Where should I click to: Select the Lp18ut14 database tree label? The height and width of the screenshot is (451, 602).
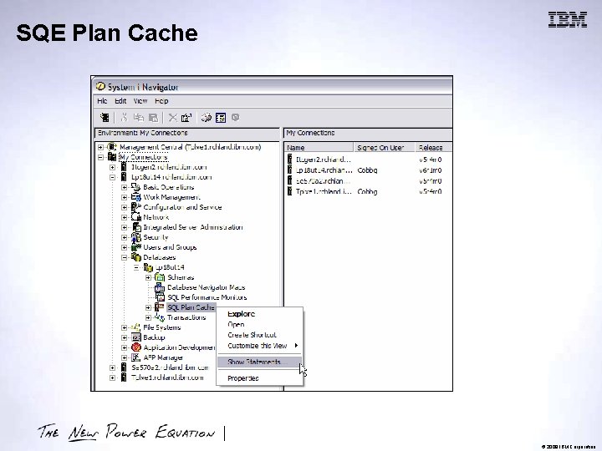(x=170, y=267)
